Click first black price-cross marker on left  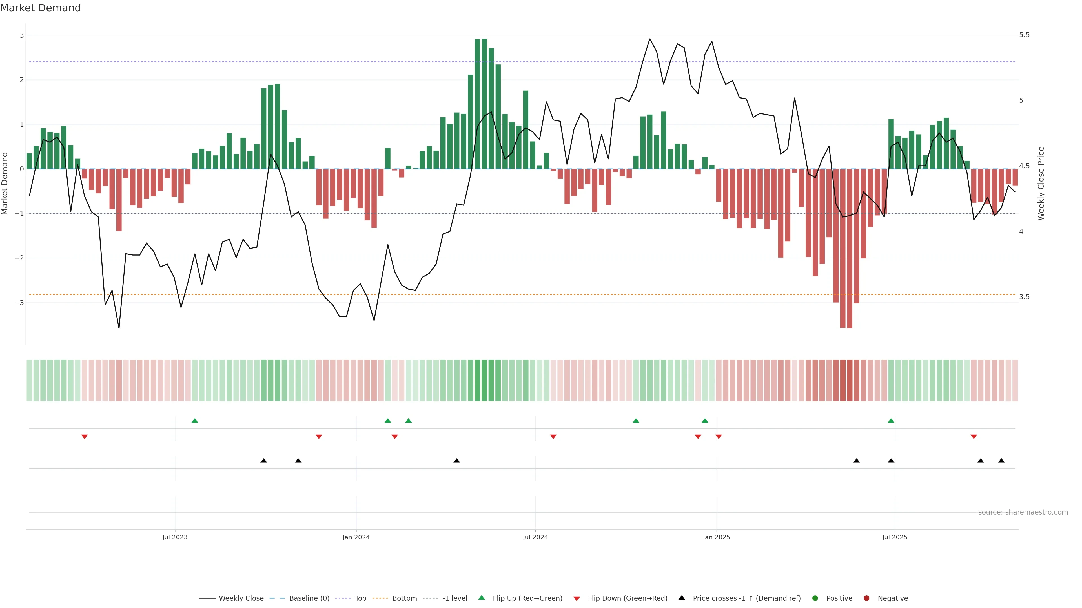[264, 461]
